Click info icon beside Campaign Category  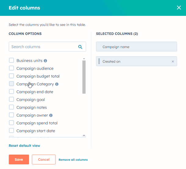pyautogui.click(x=57, y=84)
